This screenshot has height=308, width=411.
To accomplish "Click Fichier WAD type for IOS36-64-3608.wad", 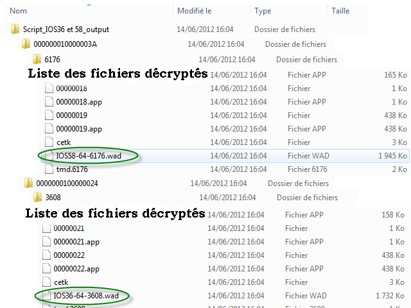I will click(x=306, y=296).
